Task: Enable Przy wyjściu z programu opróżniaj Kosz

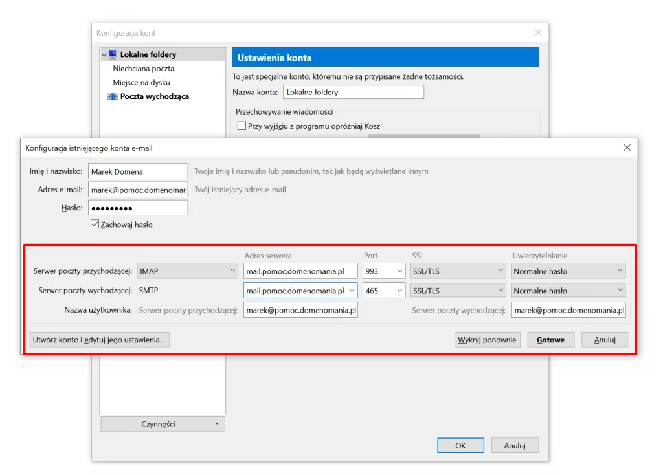Action: tap(242, 126)
